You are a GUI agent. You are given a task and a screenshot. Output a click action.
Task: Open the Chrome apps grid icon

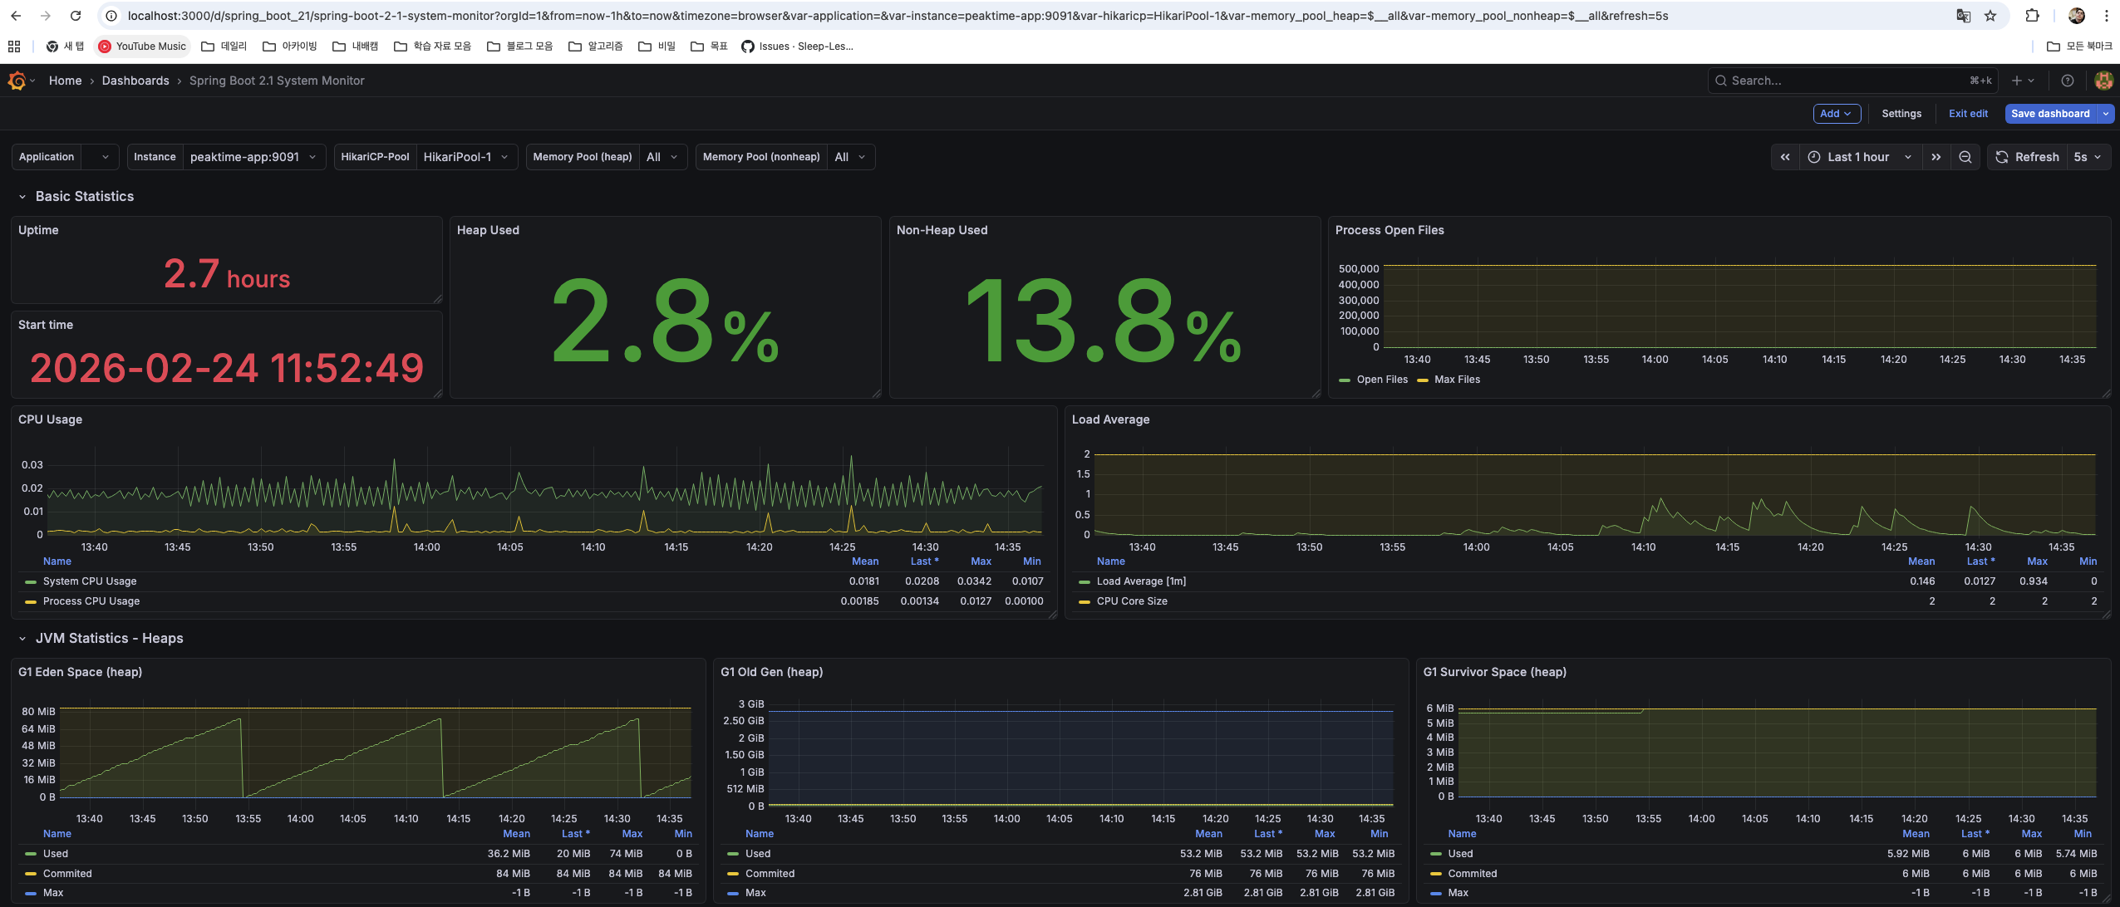pos(14,47)
